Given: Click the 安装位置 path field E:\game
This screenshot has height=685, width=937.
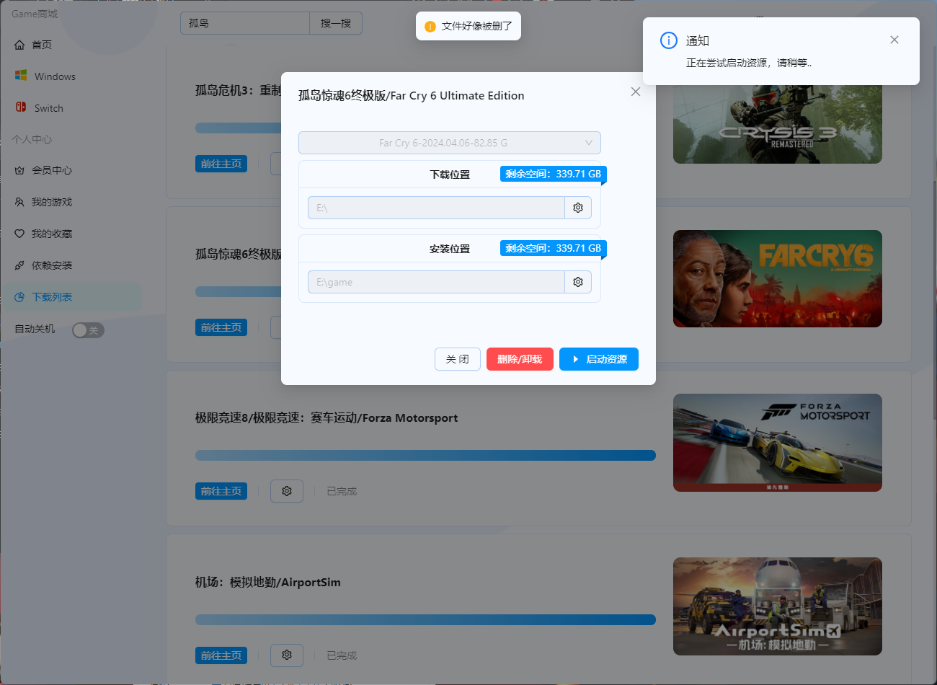Looking at the screenshot, I should (x=437, y=282).
